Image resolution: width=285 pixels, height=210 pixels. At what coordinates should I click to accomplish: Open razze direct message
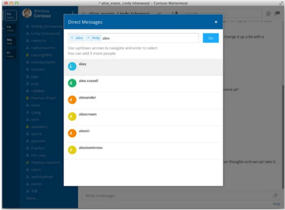(33, 105)
